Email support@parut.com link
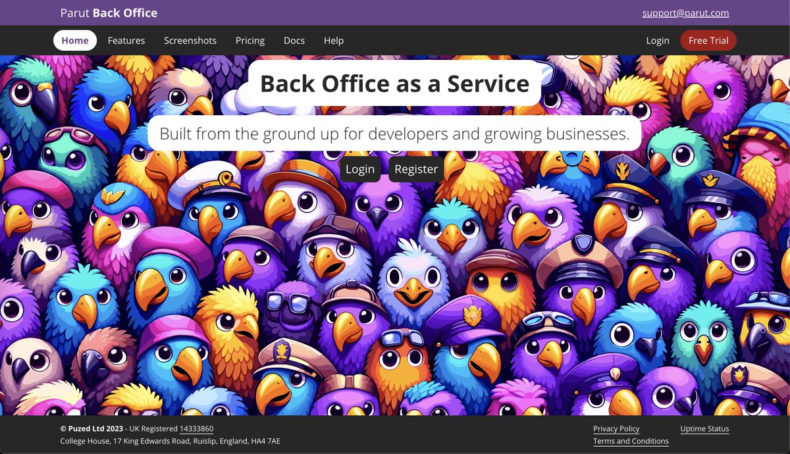 click(685, 13)
